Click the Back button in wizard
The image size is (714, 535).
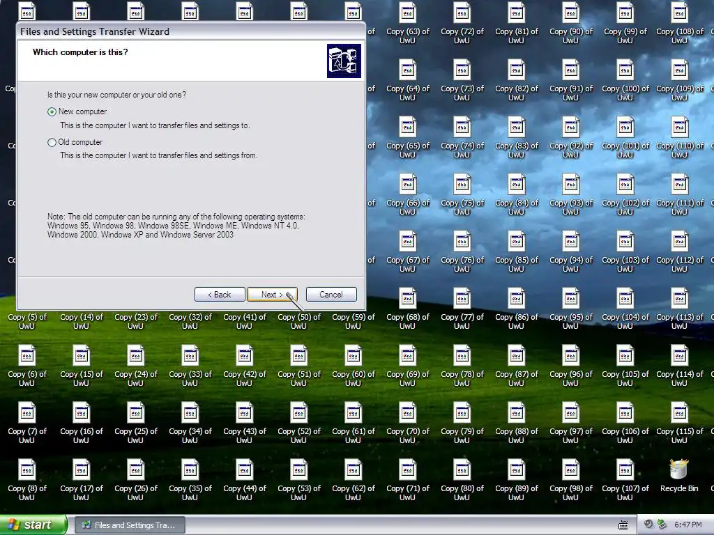tap(220, 295)
